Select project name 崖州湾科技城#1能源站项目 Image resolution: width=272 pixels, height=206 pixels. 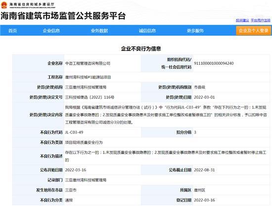(88, 77)
